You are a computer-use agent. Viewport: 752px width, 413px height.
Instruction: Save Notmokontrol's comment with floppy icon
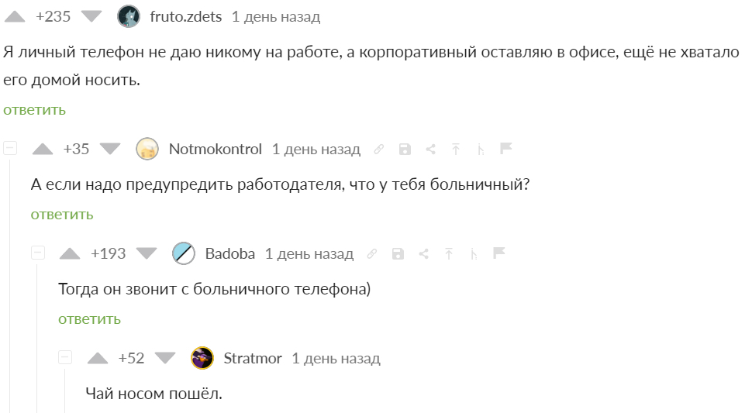click(404, 150)
